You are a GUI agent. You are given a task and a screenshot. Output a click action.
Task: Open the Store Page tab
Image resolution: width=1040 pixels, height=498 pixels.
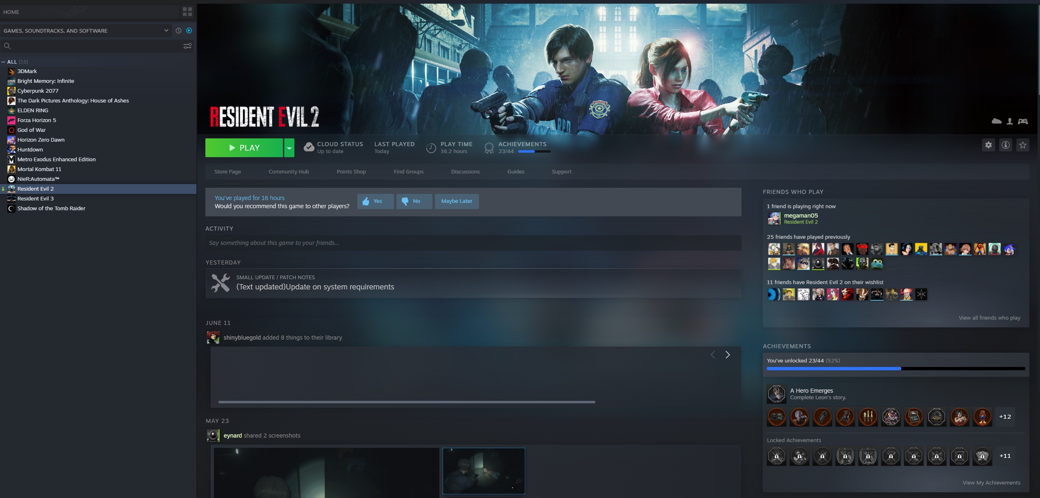[x=227, y=171]
